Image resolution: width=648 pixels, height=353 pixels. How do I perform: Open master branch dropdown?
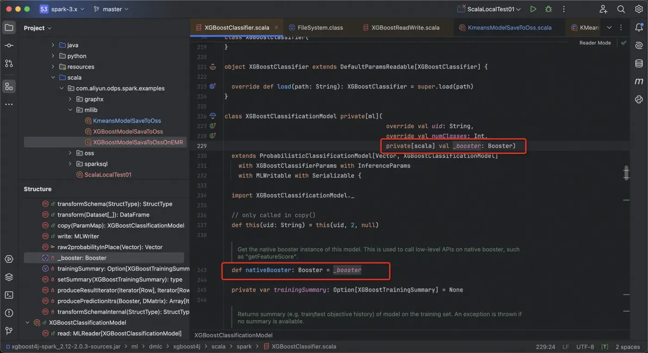[111, 9]
